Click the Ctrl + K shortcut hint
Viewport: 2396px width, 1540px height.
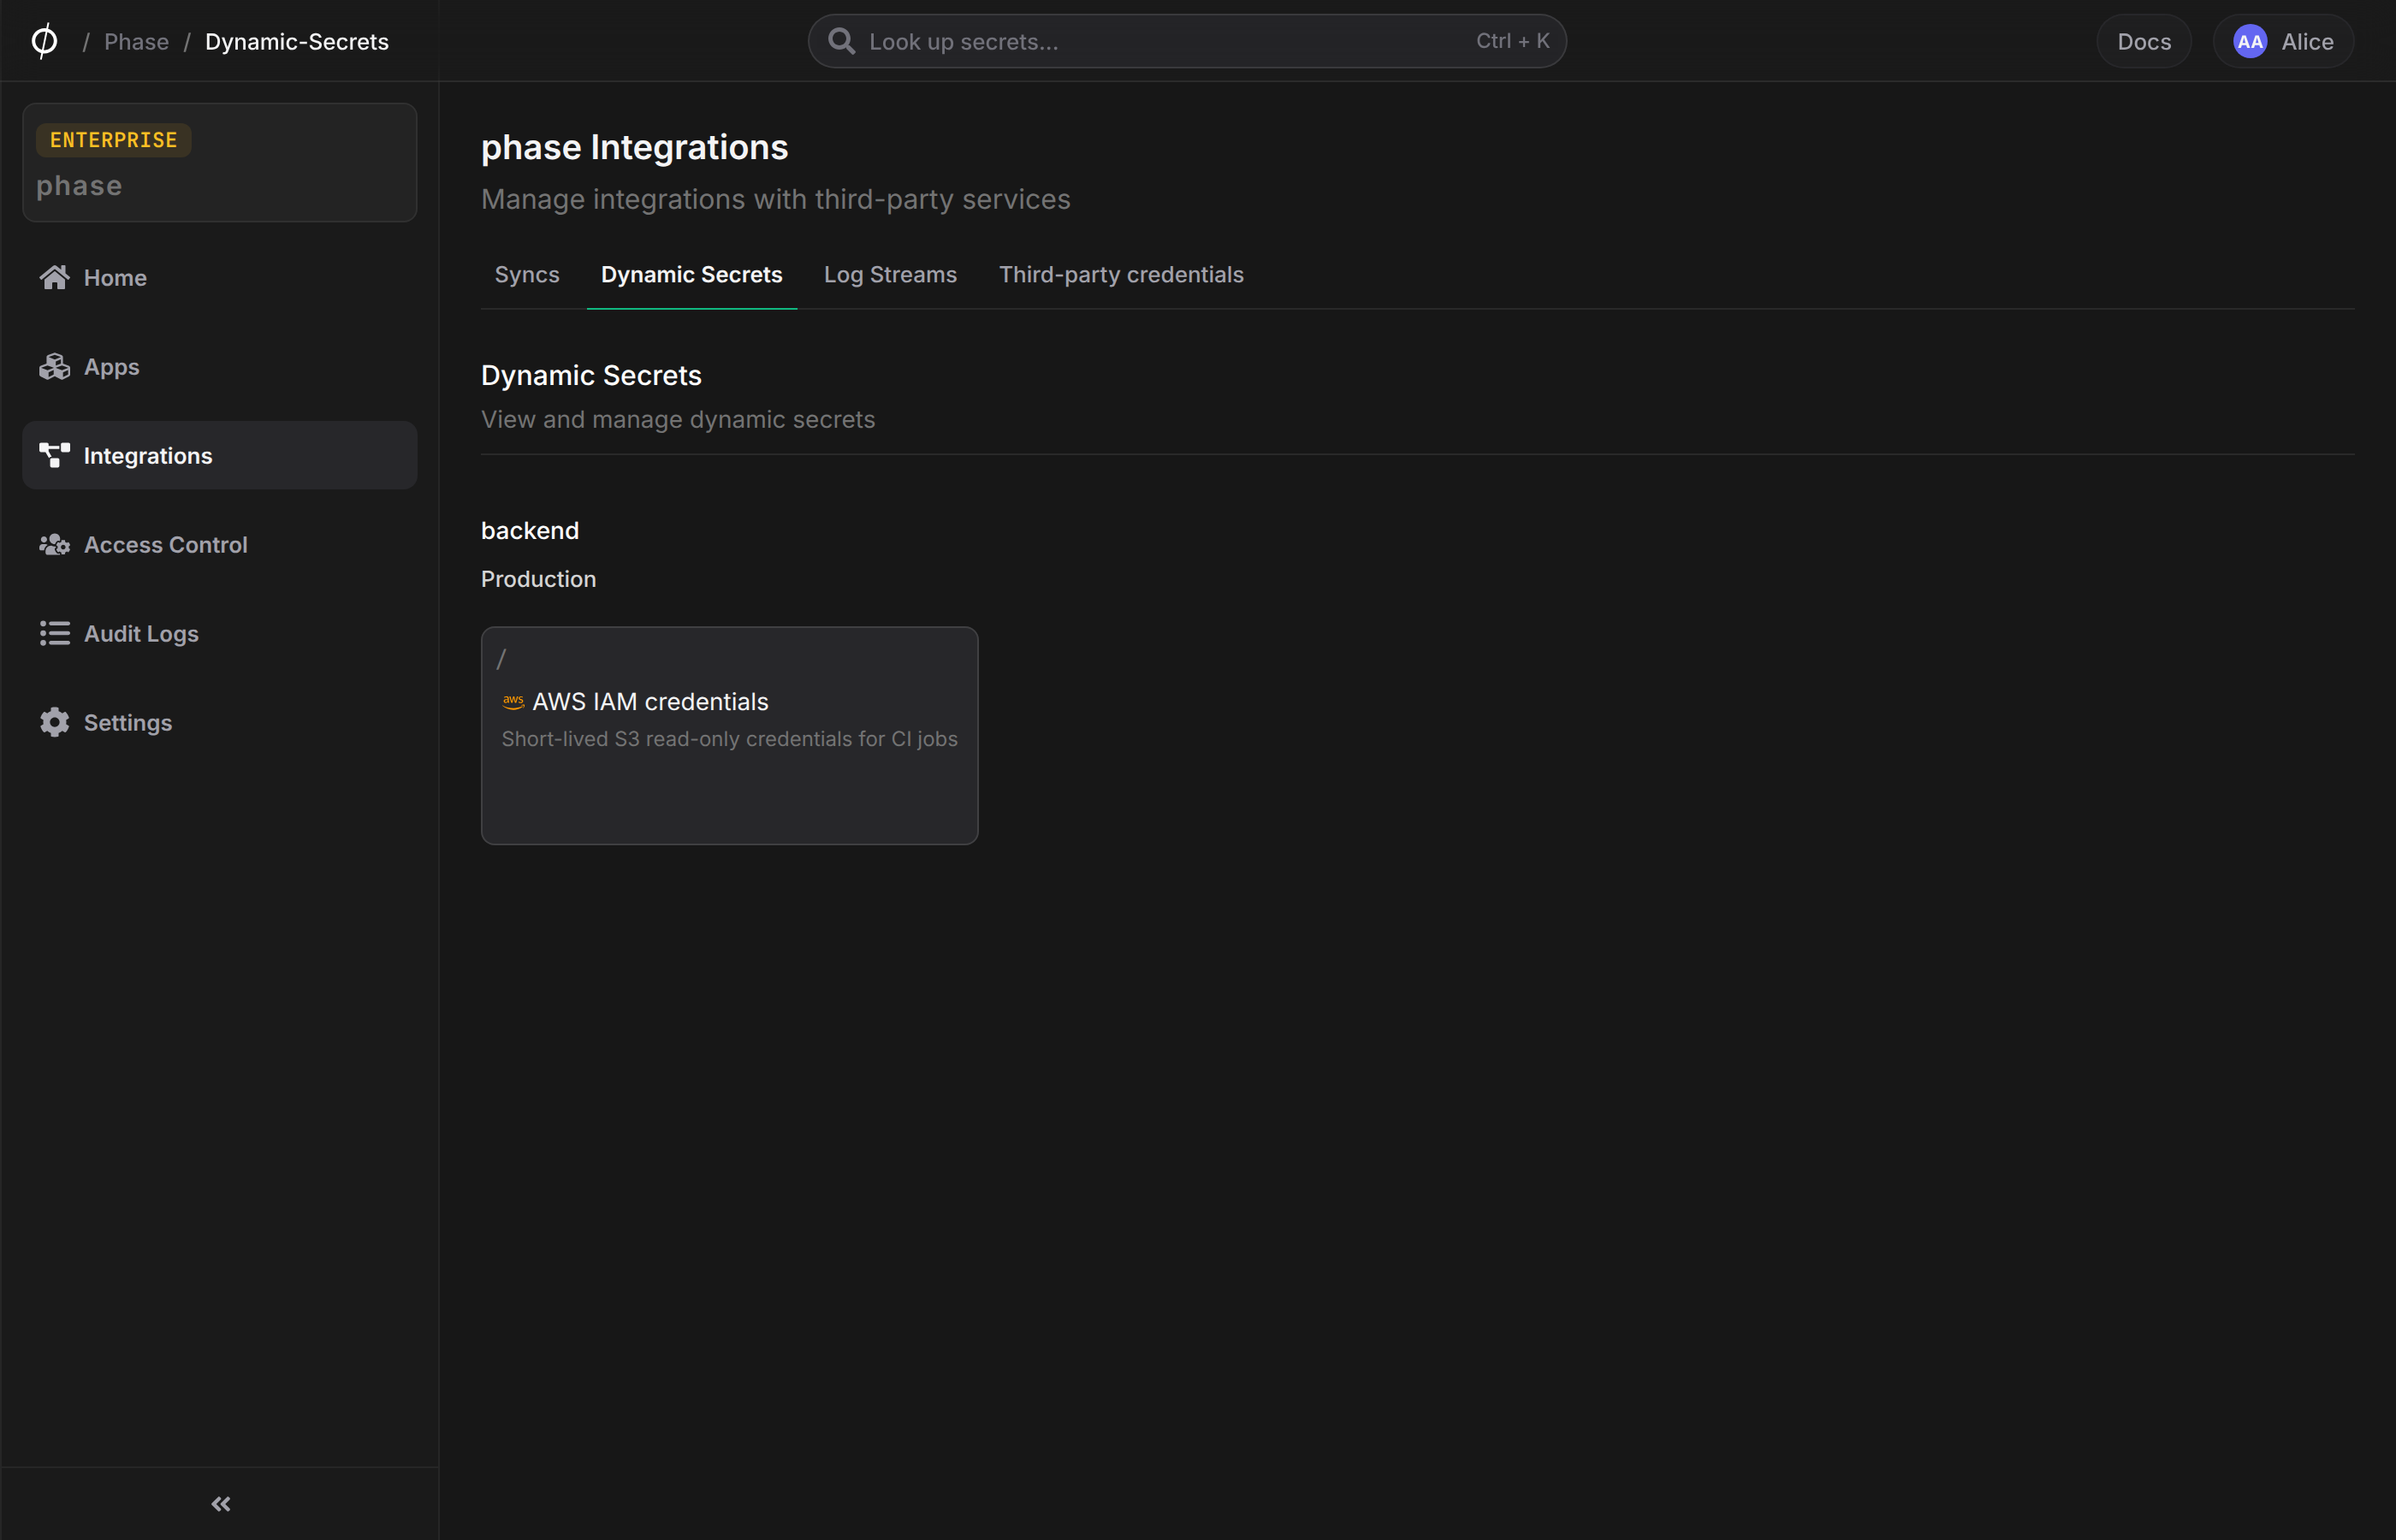coord(1512,41)
